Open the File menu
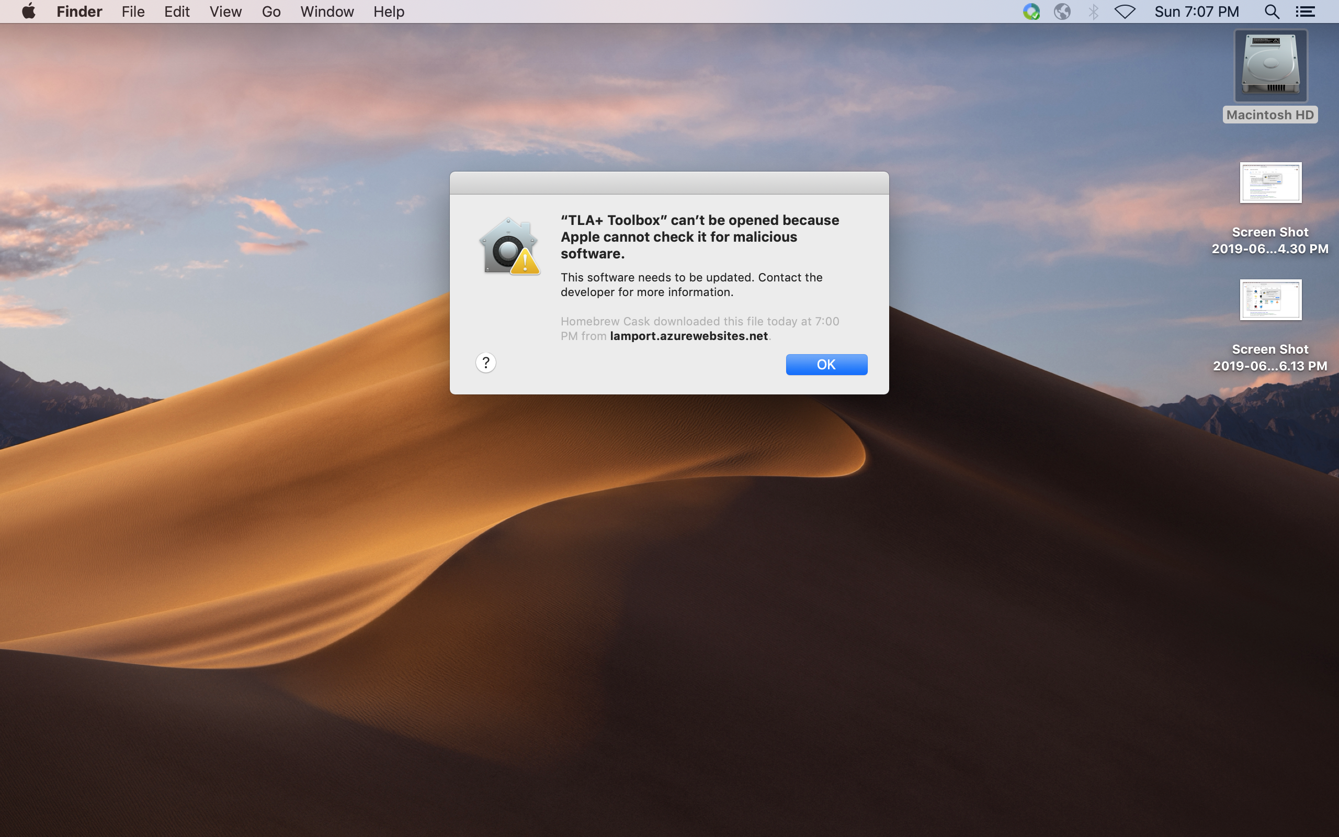Screen dimensions: 1339x837 tap(133, 12)
